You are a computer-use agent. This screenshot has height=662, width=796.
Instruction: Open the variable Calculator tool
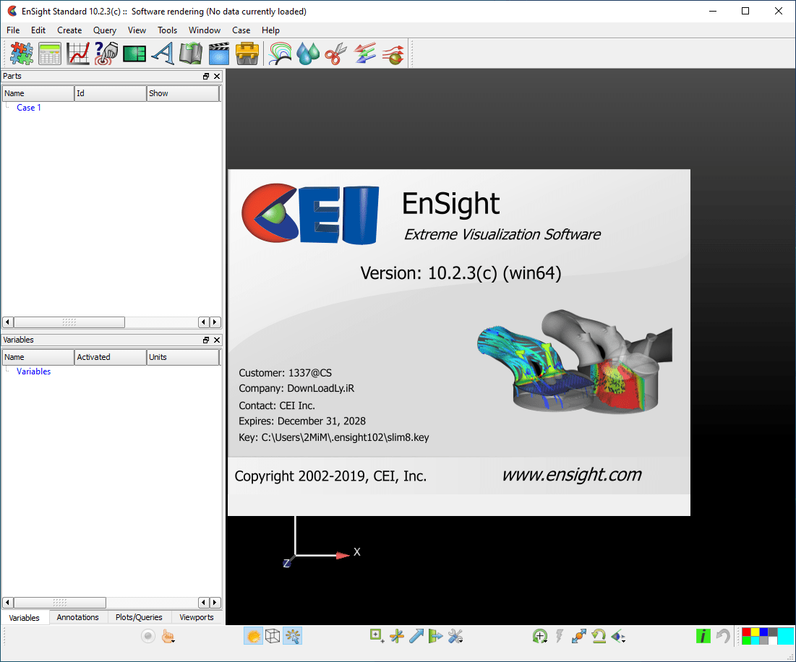pyautogui.click(x=49, y=53)
